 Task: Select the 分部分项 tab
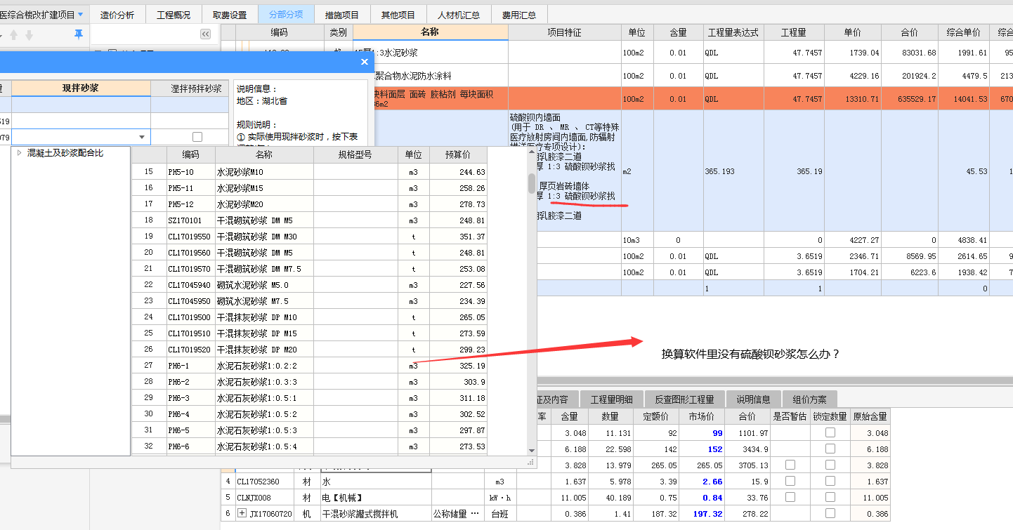tap(286, 15)
